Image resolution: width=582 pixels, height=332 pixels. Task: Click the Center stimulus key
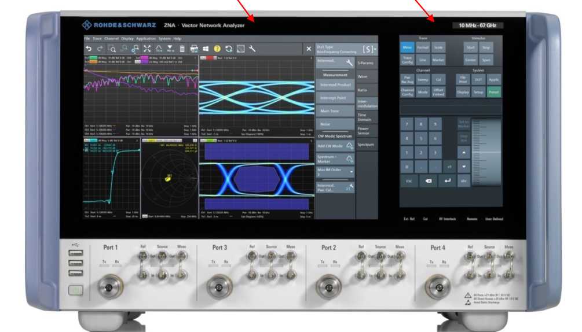(x=471, y=60)
